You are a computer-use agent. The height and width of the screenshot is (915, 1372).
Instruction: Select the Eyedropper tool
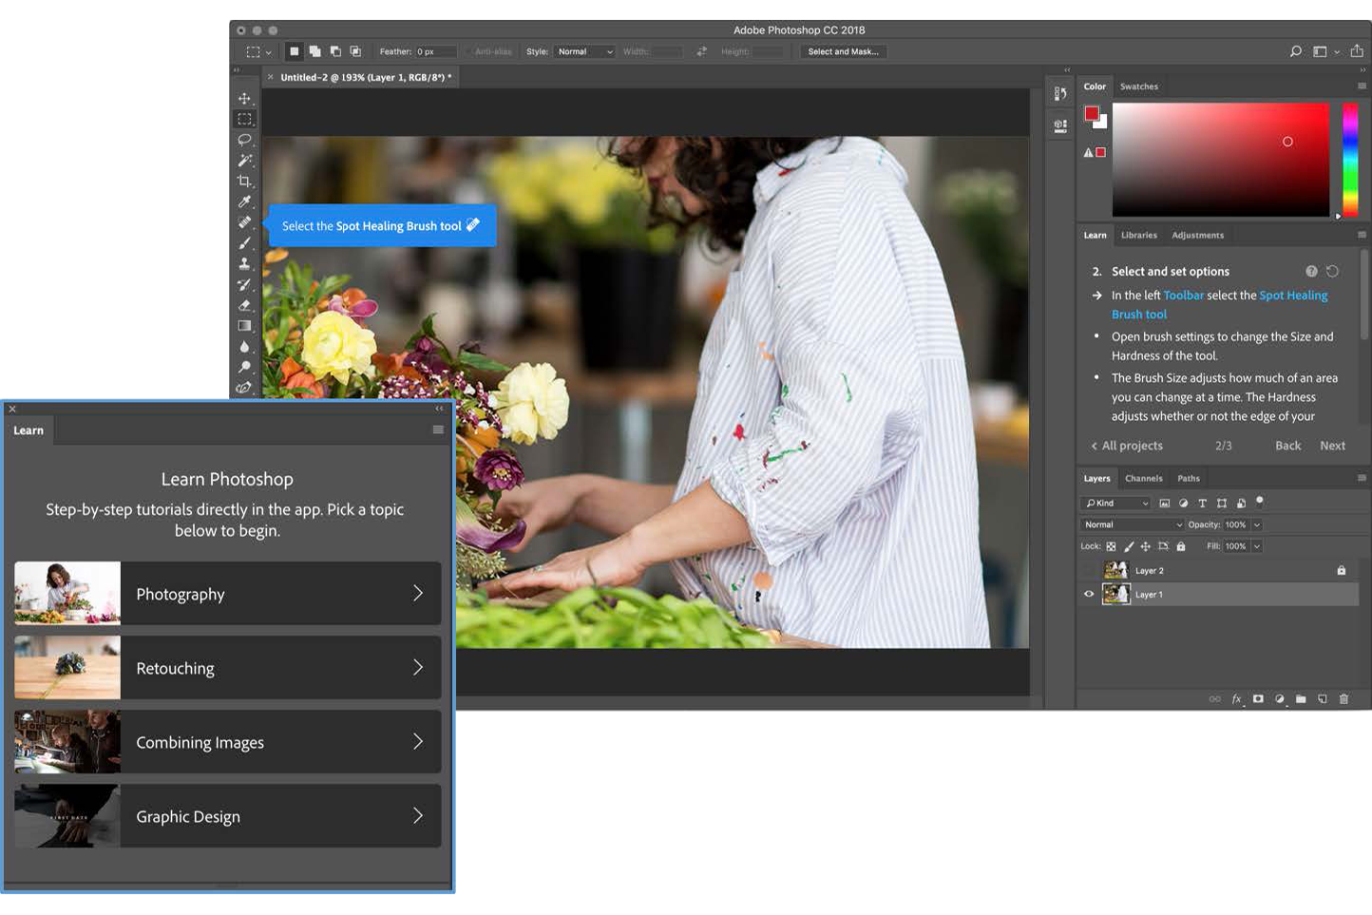(244, 201)
